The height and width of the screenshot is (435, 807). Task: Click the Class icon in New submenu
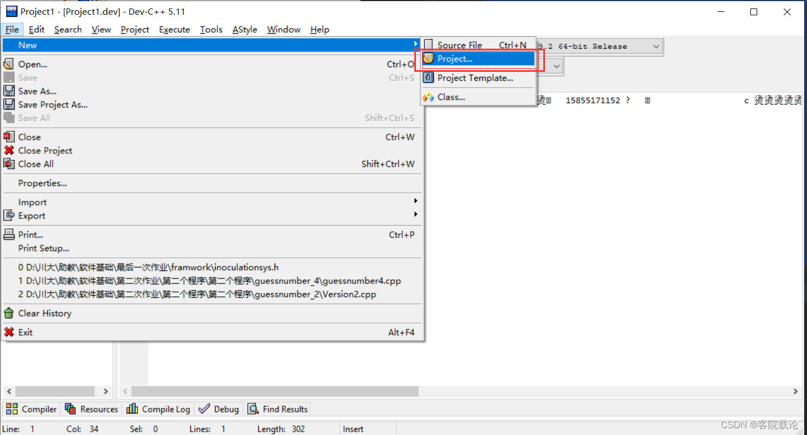coord(428,97)
